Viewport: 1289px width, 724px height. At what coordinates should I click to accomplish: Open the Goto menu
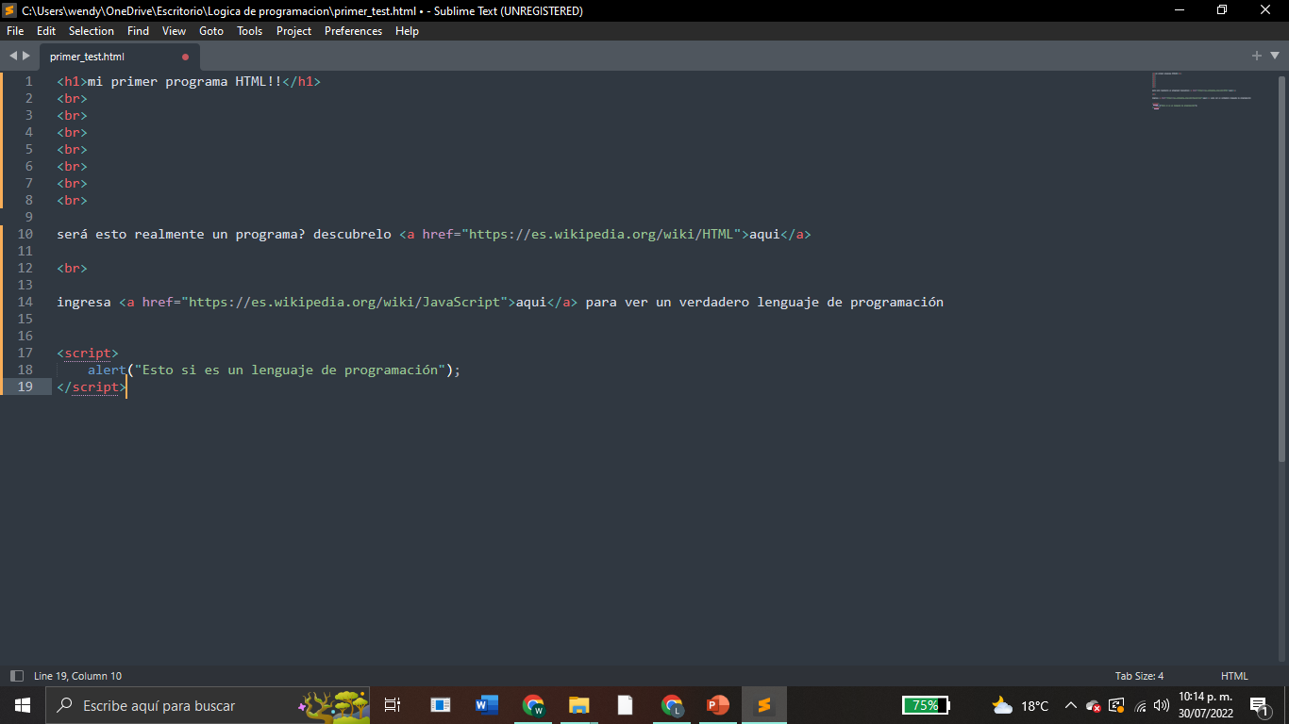point(211,31)
